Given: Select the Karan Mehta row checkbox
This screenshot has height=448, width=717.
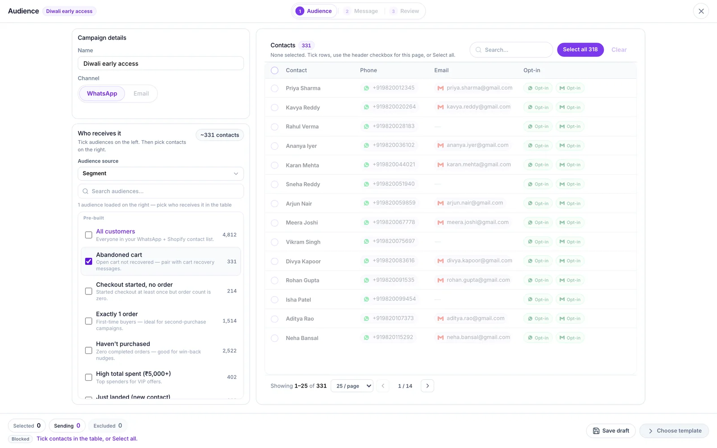Looking at the screenshot, I should (275, 165).
